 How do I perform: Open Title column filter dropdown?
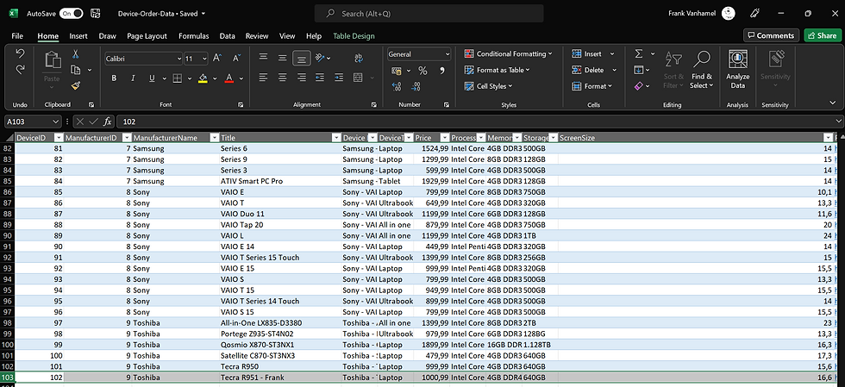click(x=337, y=138)
